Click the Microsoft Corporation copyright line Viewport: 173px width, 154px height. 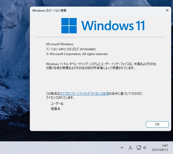[x=77, y=54]
